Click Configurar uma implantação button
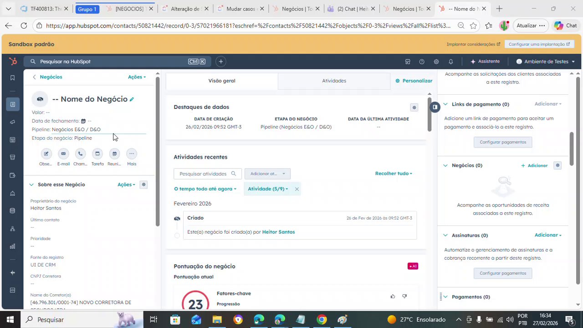The height and width of the screenshot is (328, 583). click(x=539, y=44)
